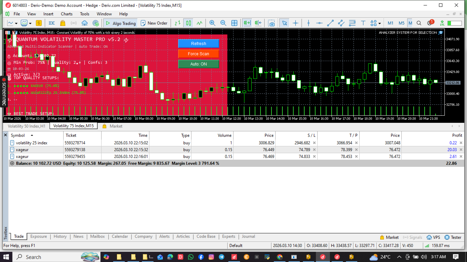Select the Fibonacci retracement tool
The width and height of the screenshot is (467, 262).
click(352, 23)
